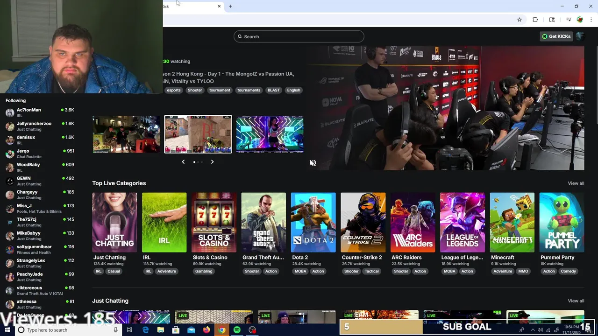Image resolution: width=598 pixels, height=336 pixels.
Task: Bookmark this page with the star icon
Action: (519, 20)
